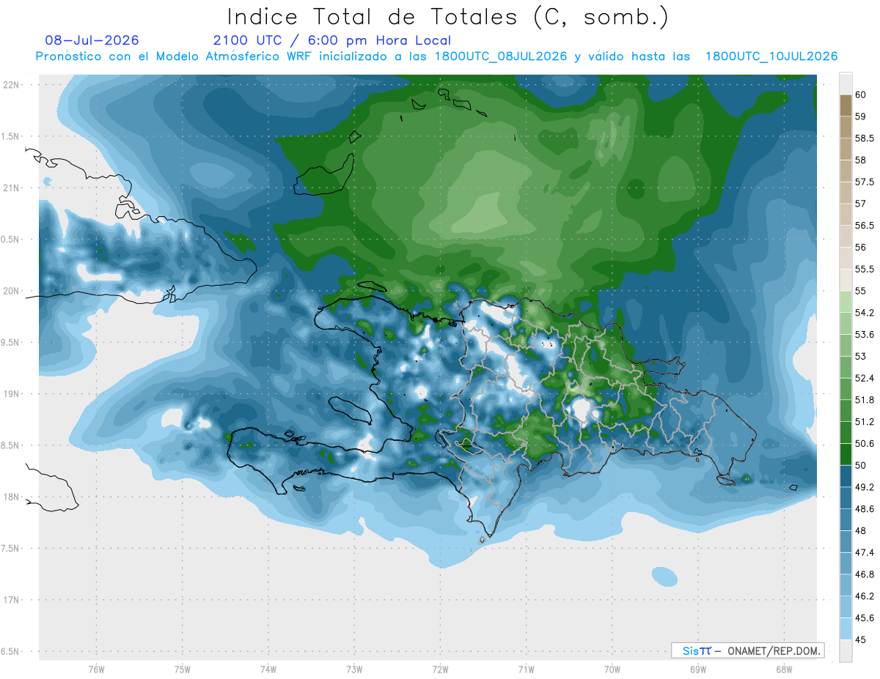880x679 pixels.
Task: Pick the dark green band between 50 and 50.6
Action: click(846, 455)
